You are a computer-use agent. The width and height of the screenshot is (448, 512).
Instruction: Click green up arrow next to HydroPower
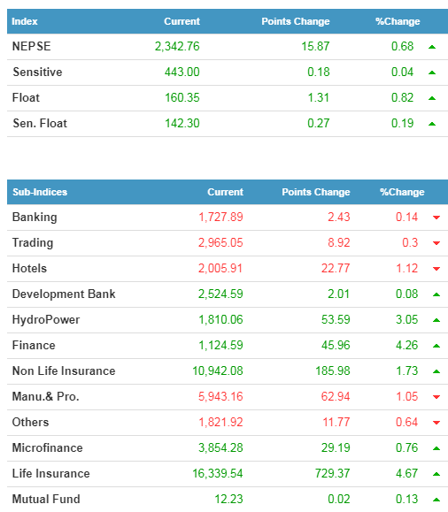point(436,320)
